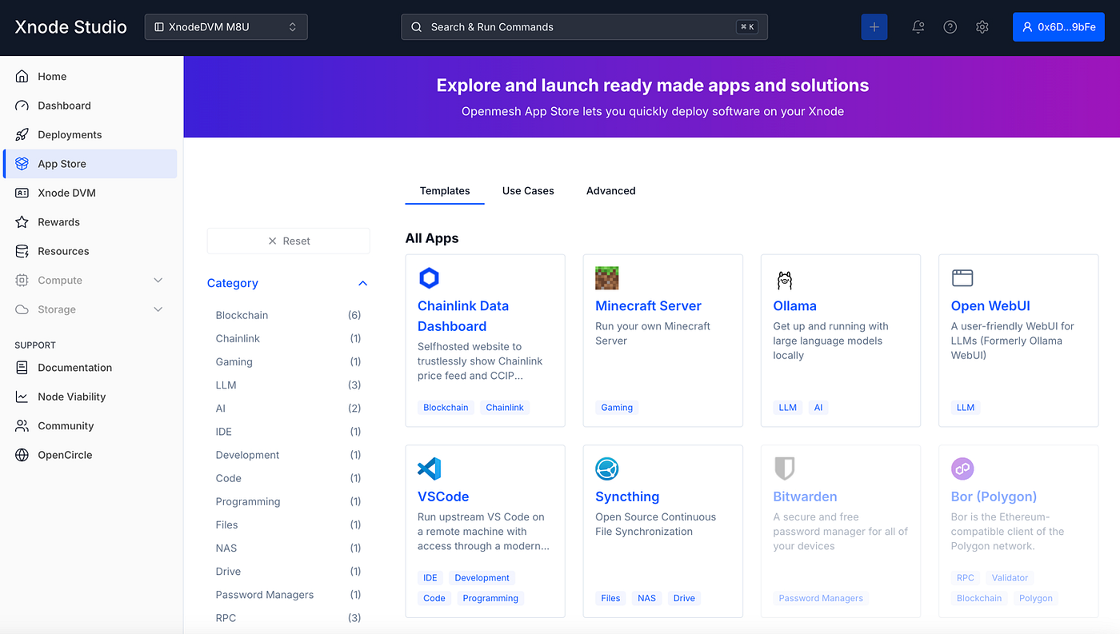Screen dimensions: 1120x634
Task: Switch to the Templates tab
Action: click(x=445, y=191)
